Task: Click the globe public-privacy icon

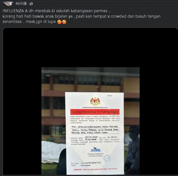Action: pos(31,4)
